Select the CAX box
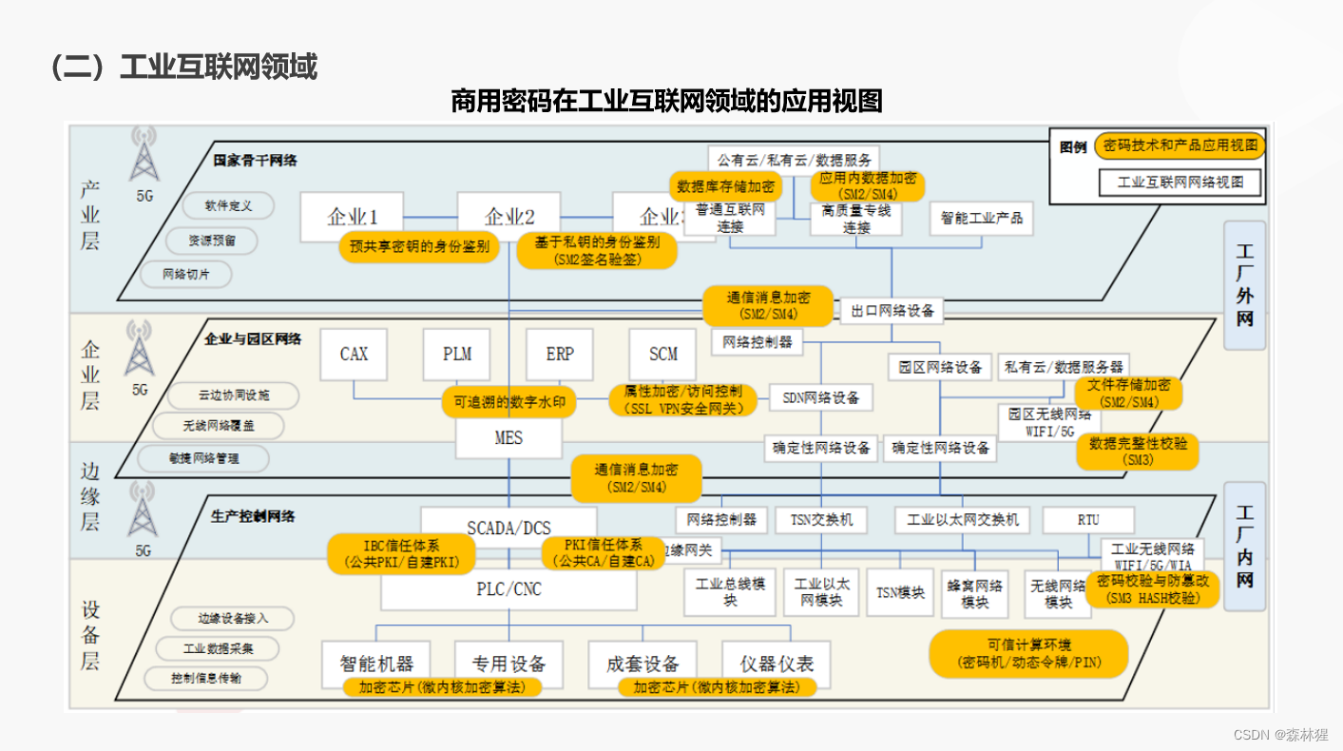The height and width of the screenshot is (751, 1343). [355, 355]
